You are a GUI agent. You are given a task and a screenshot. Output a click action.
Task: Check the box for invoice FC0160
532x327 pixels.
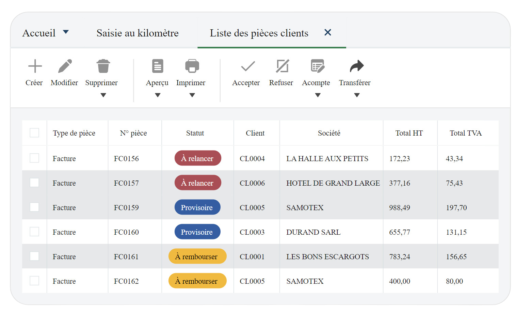(x=34, y=232)
